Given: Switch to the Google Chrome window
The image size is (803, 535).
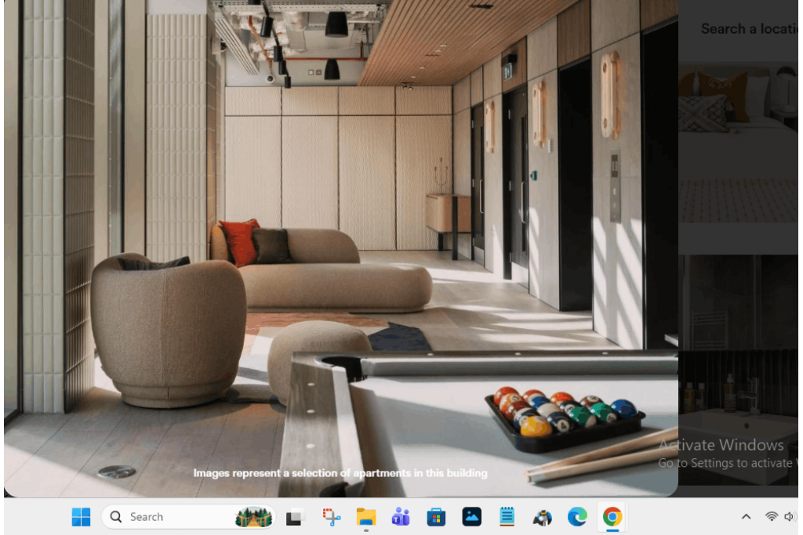Looking at the screenshot, I should click(612, 517).
